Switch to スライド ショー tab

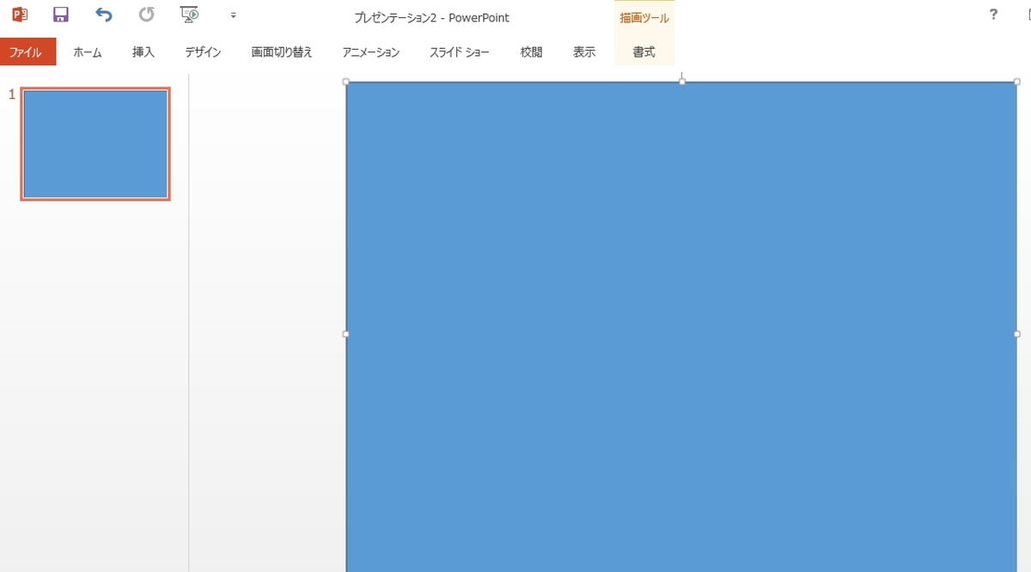(460, 52)
